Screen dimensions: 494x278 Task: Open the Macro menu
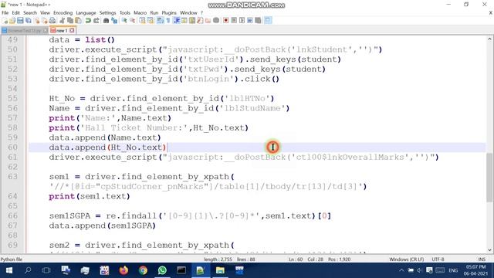coord(140,12)
